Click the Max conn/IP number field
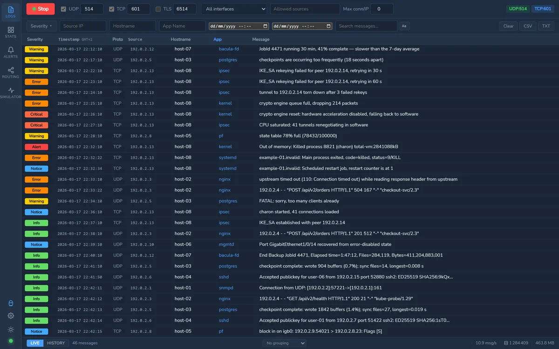The width and height of the screenshot is (559, 349). coord(382,9)
